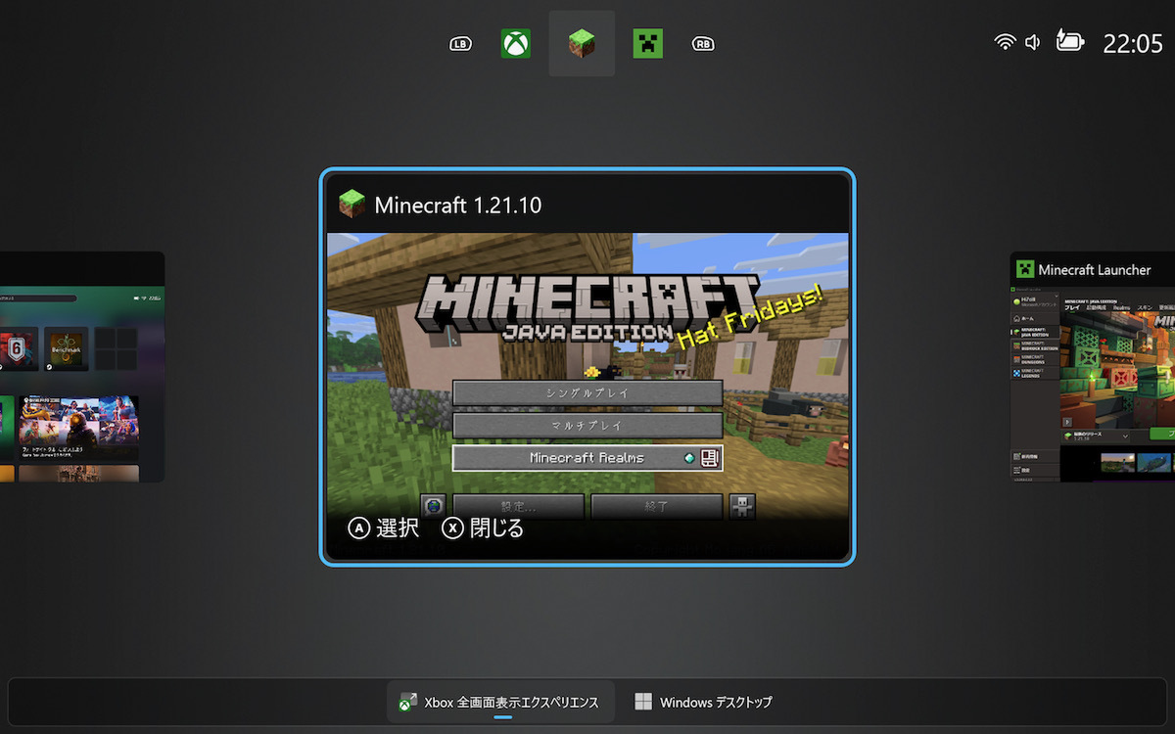Click the Xbox icon in the bottom mode bar
The image size is (1175, 734).
(x=407, y=703)
